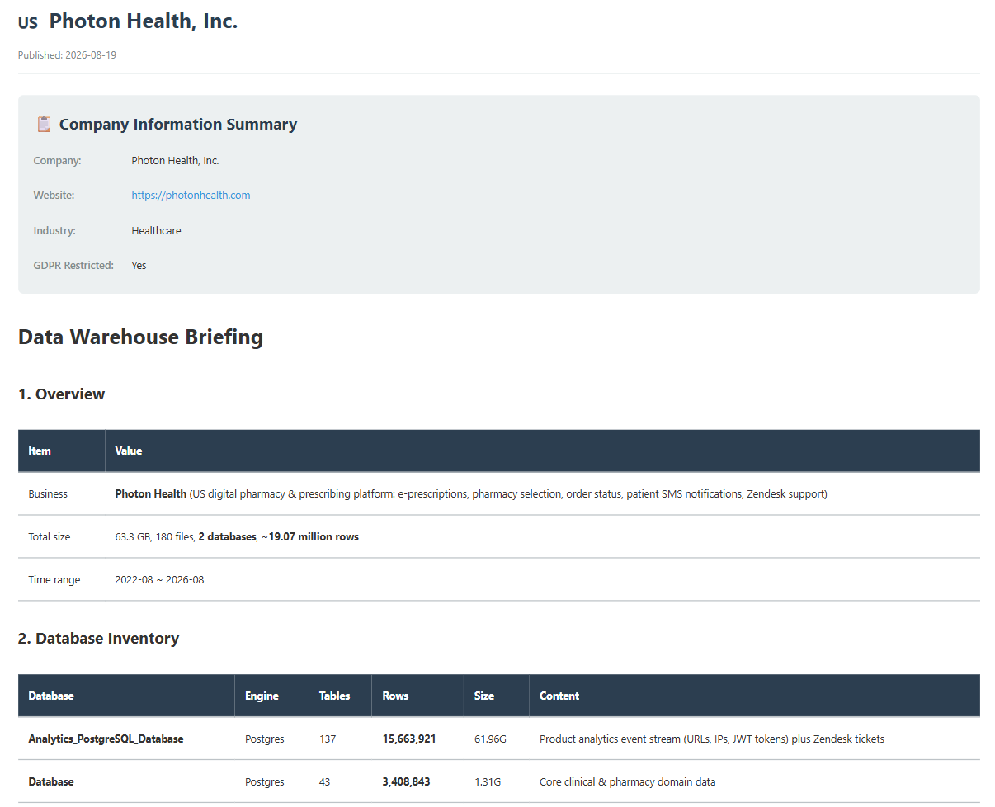Click the Postgres engine in Analytics row
This screenshot has height=807, width=995.
[x=265, y=739]
